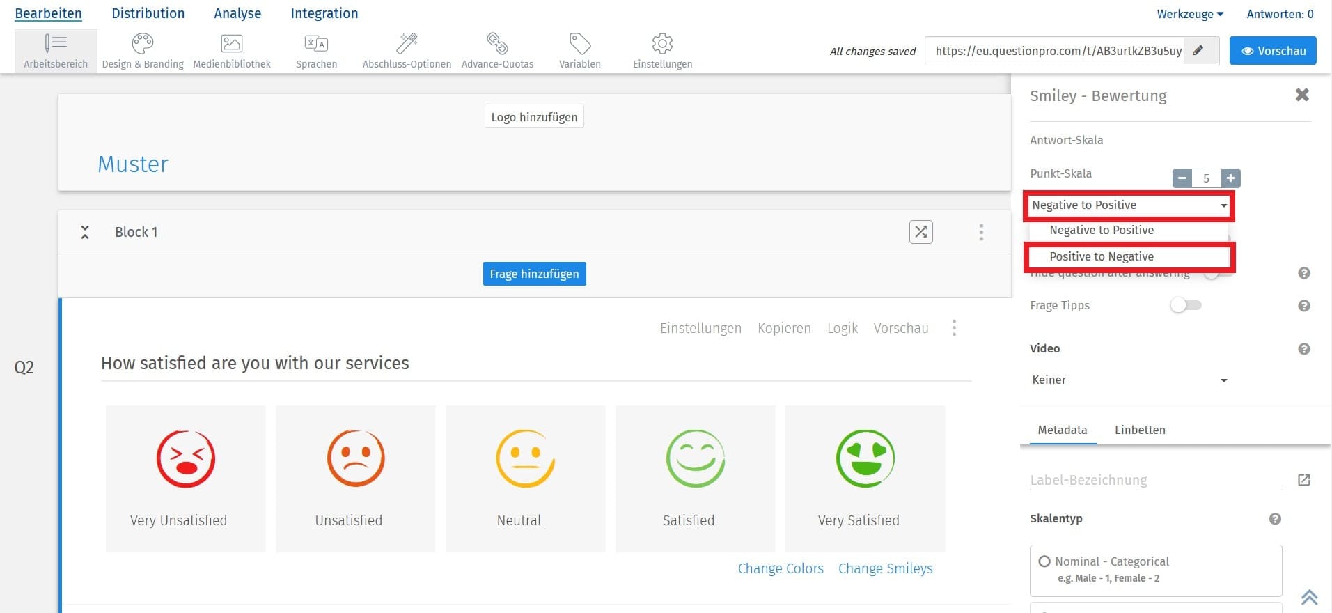
Task: Select the Very Unsatisfied red smiley
Action: point(185,458)
